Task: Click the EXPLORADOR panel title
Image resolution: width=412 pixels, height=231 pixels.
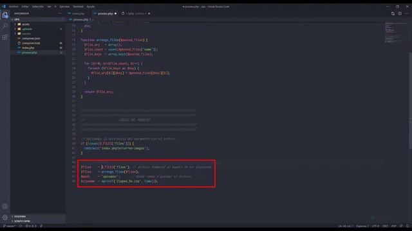Action: click(21, 13)
